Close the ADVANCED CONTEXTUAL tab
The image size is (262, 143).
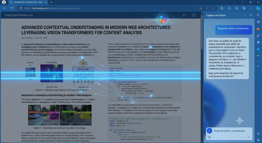[x=46, y=2]
